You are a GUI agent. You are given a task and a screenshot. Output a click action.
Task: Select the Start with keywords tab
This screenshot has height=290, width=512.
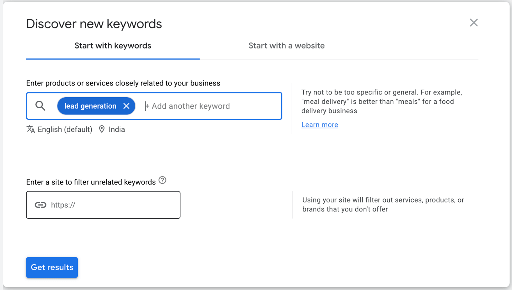tap(113, 45)
